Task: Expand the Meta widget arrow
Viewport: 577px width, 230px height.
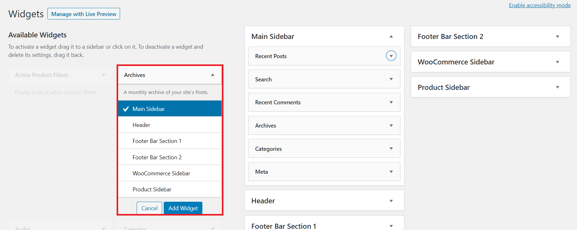Action: pos(391,172)
